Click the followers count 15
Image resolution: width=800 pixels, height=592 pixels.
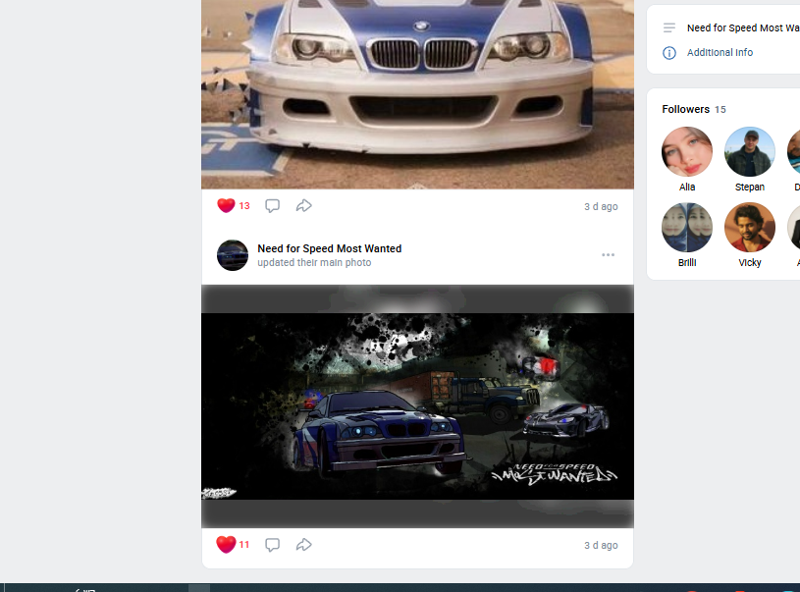[x=720, y=109]
